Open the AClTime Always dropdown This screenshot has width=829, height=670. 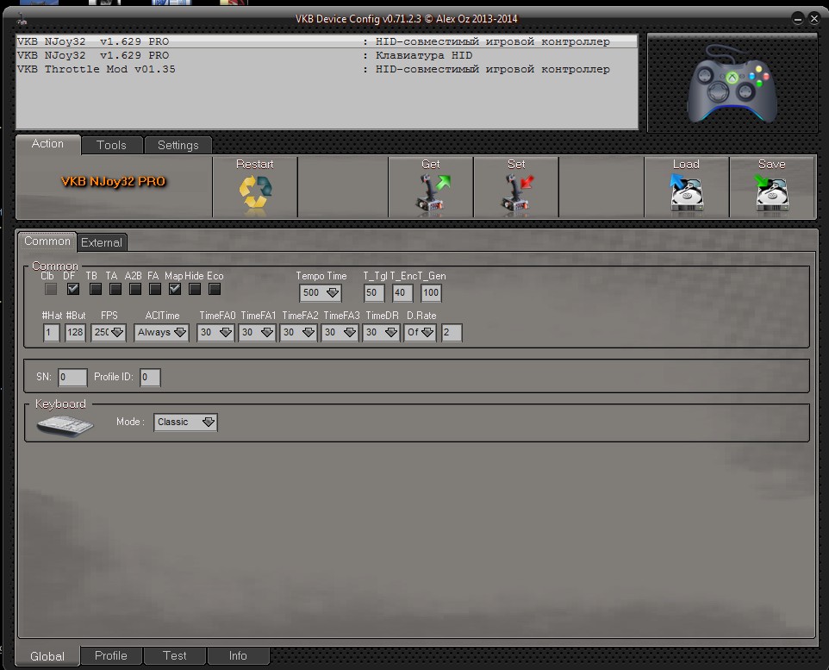coord(161,332)
